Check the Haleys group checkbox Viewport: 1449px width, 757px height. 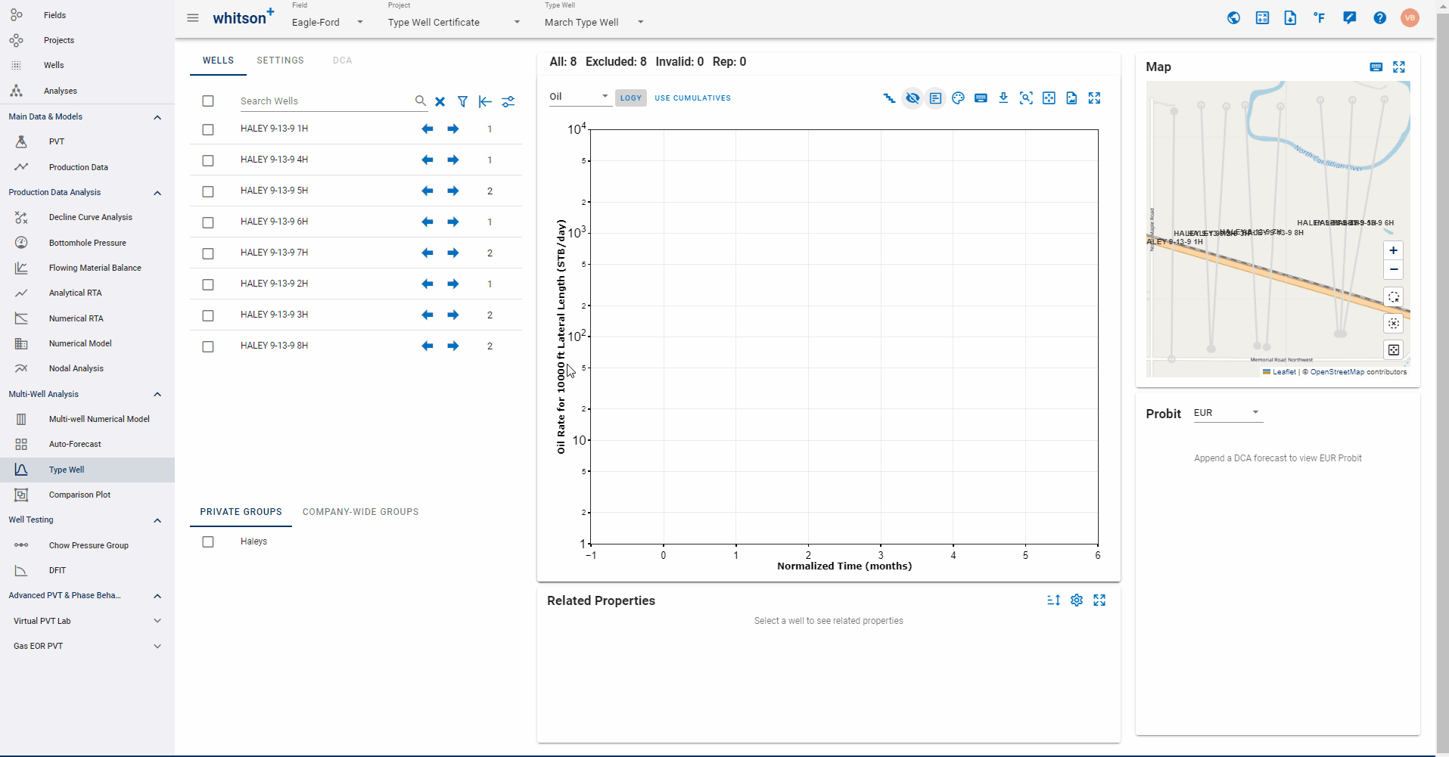click(208, 542)
